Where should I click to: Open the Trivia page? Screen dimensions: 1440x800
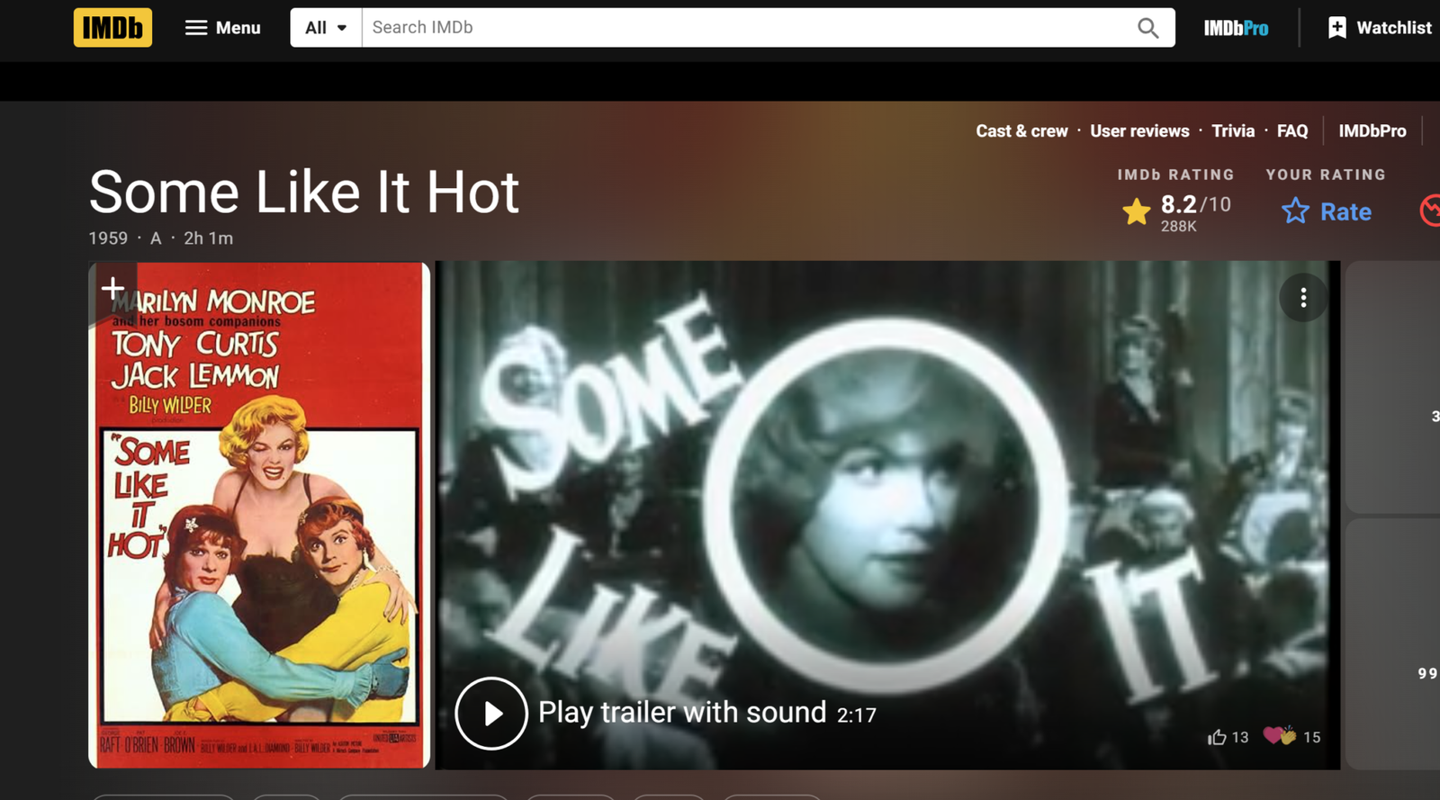(1233, 131)
